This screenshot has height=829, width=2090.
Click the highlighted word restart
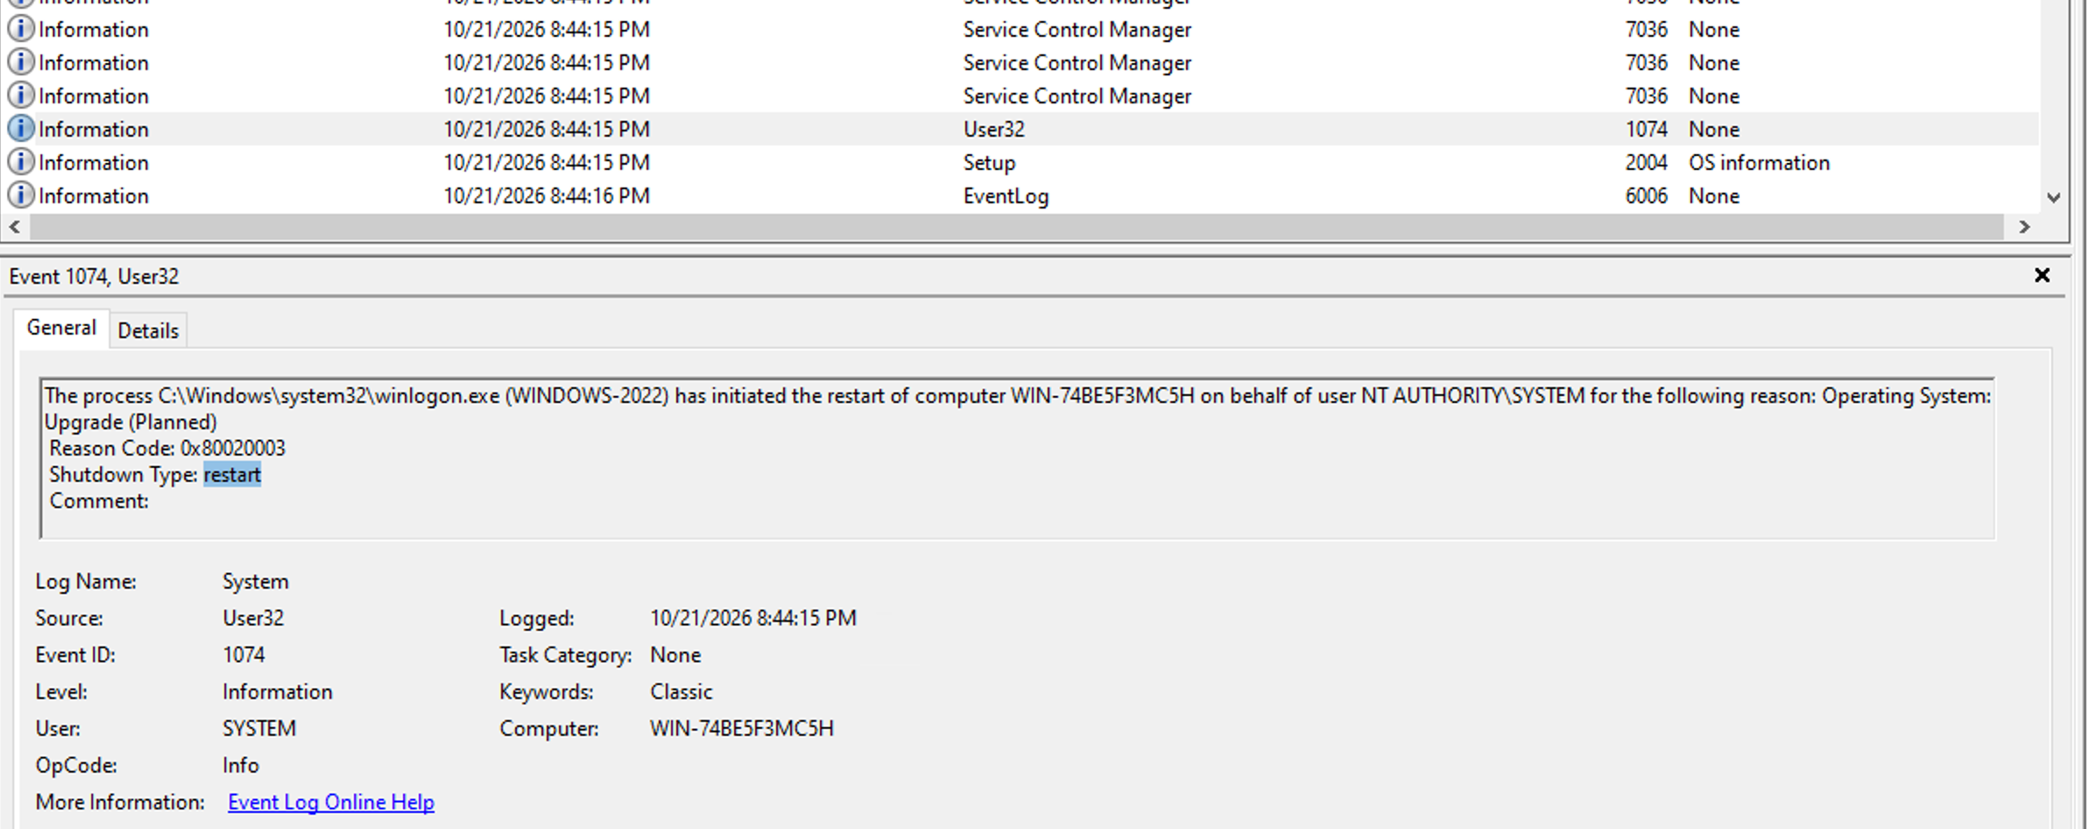pyautogui.click(x=232, y=474)
